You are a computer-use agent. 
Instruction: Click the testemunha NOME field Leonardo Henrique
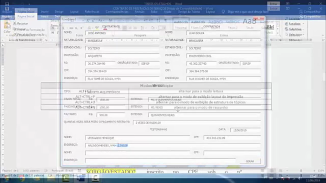click(137, 138)
